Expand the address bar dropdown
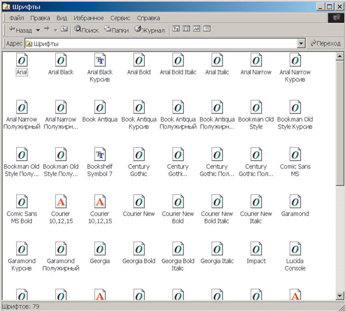 tap(301, 43)
